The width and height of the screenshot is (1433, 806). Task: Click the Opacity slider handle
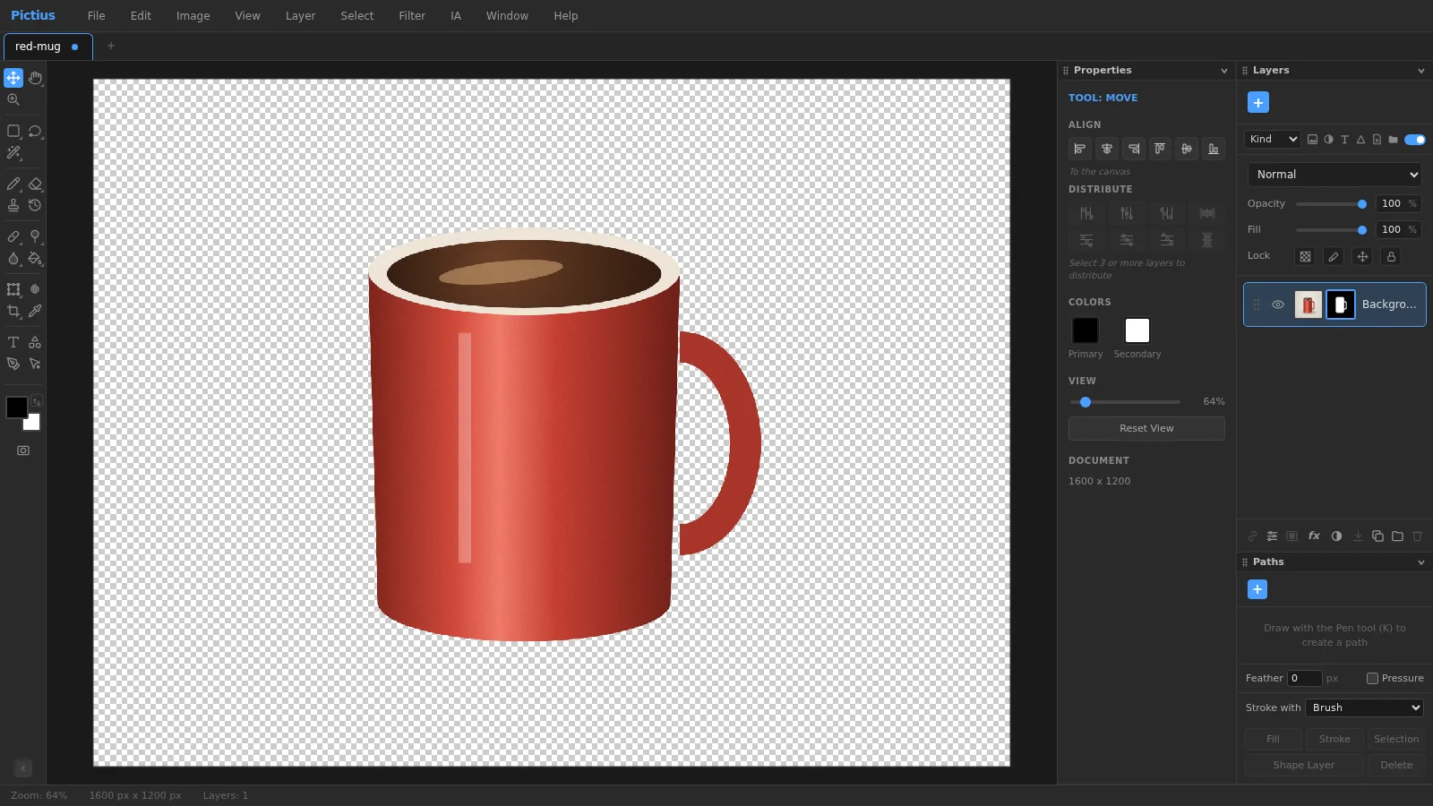coord(1362,204)
